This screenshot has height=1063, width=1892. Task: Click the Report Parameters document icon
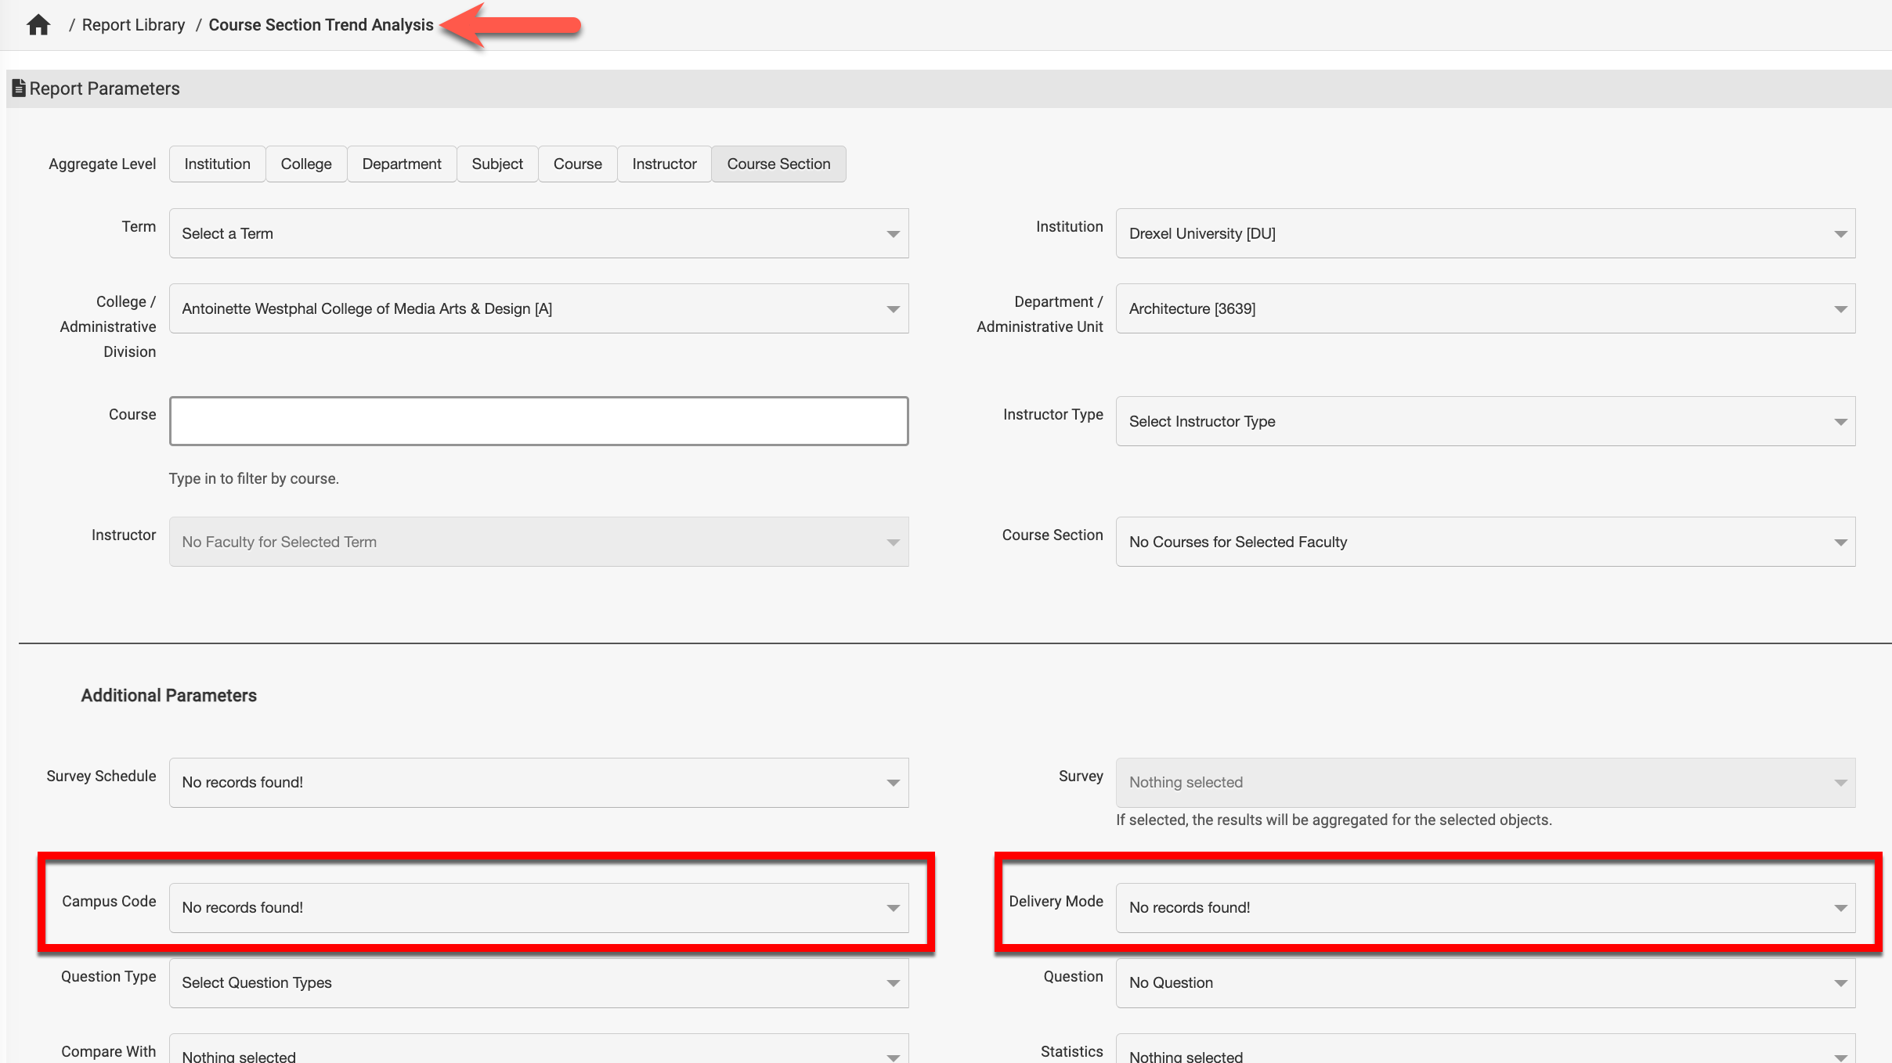[19, 88]
